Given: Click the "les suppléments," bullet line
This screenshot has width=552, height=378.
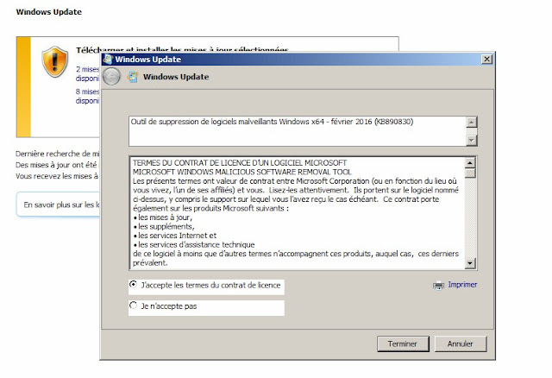Looking at the screenshot, I should tap(164, 226).
